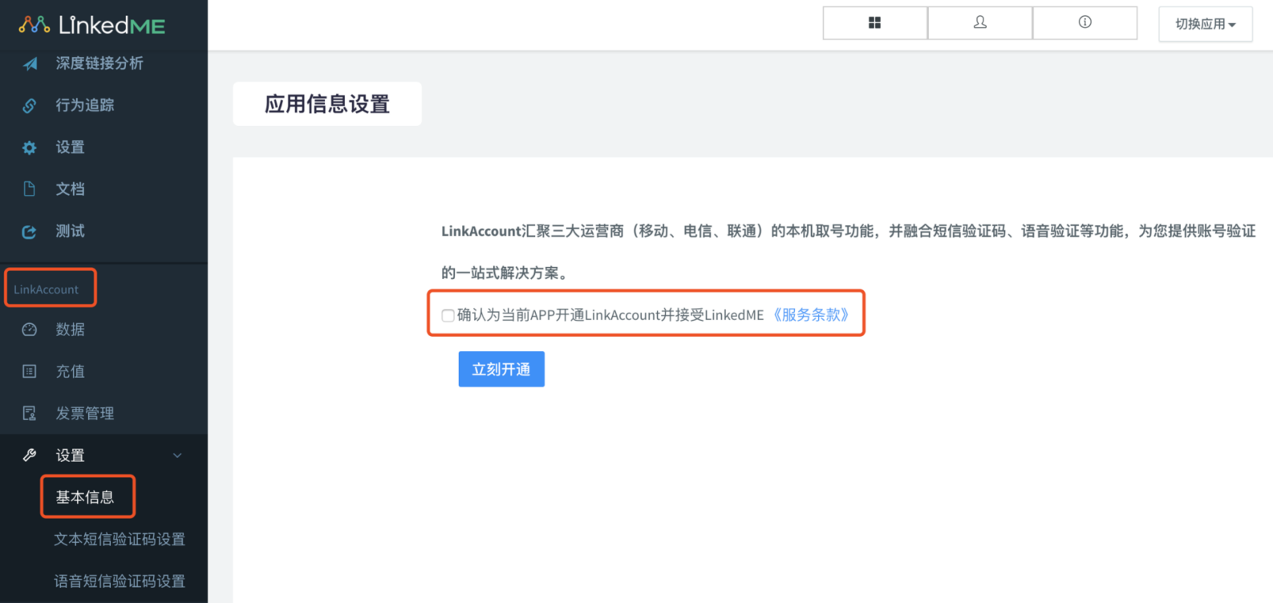Open 语音短信验证码设置 submenu item
Screen dimensions: 1273x603
pos(120,581)
